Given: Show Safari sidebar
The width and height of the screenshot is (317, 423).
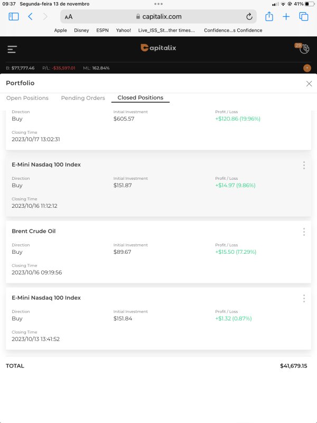Looking at the screenshot, I should pos(14,16).
